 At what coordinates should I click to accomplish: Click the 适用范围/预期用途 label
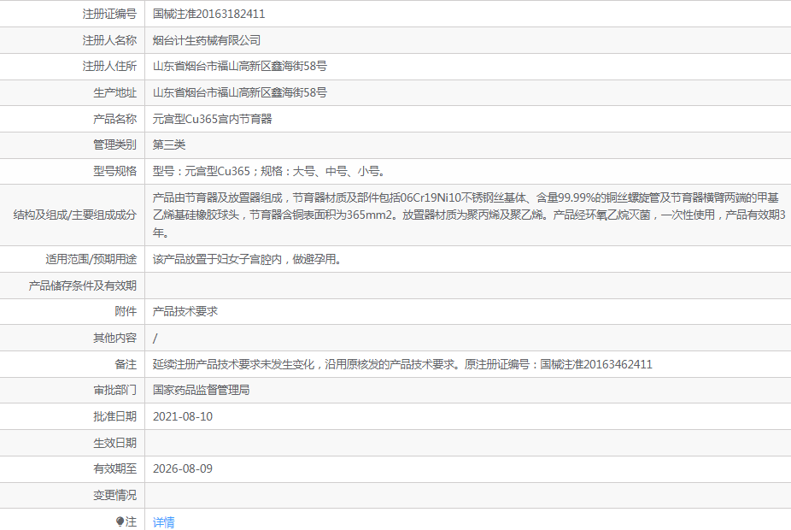click(x=91, y=260)
